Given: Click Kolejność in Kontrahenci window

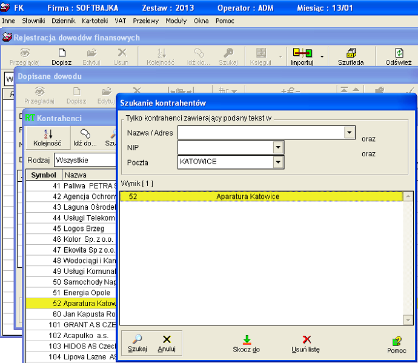Looking at the screenshot, I should (47, 138).
